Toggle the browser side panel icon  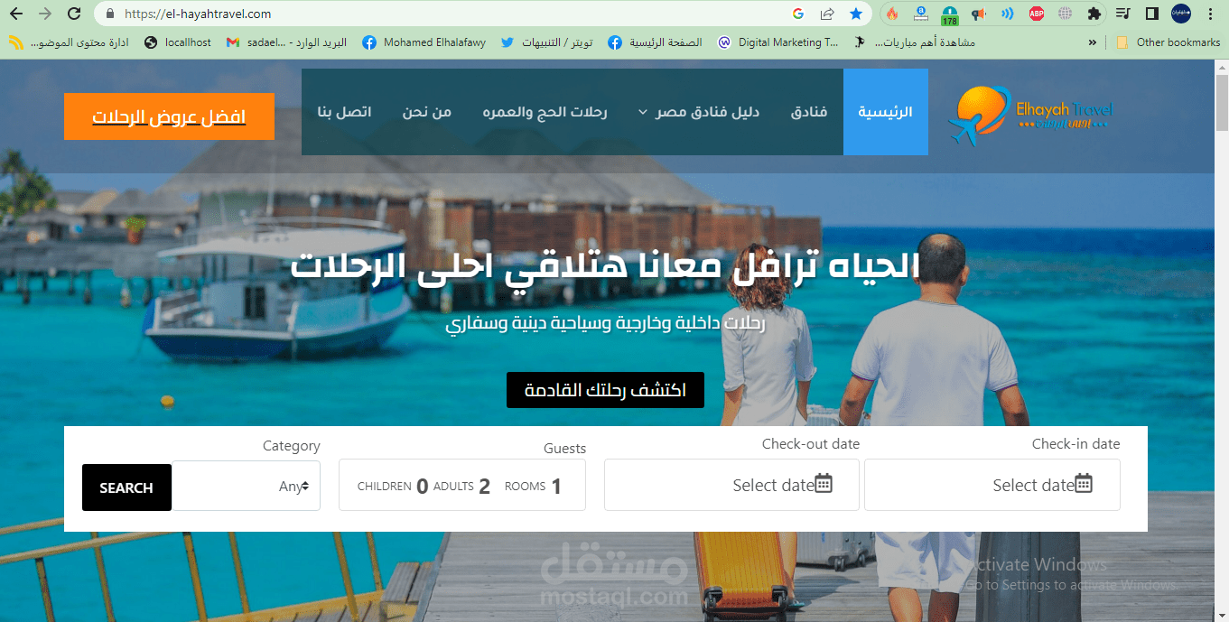coord(1152,14)
